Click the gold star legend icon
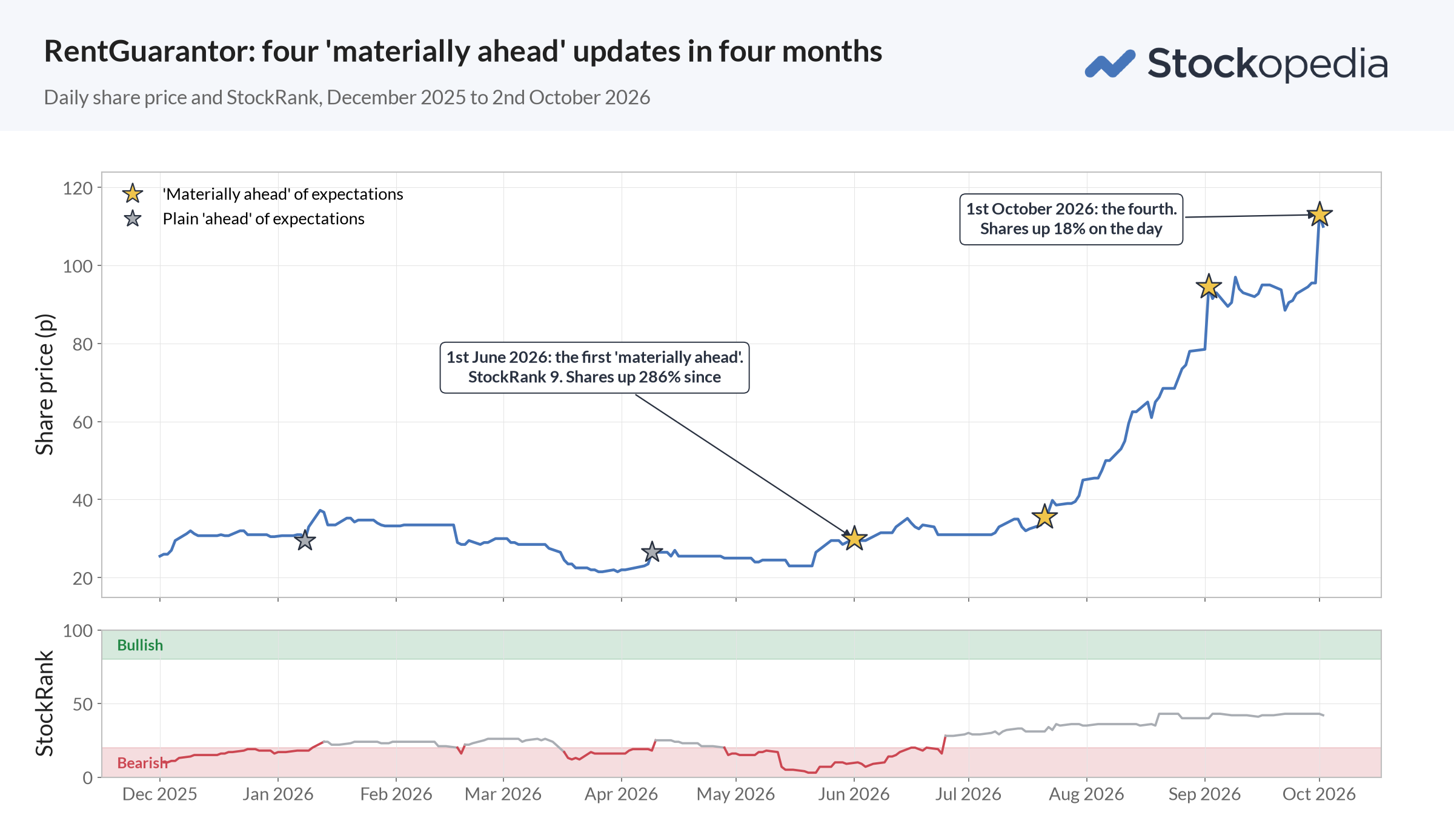 pyautogui.click(x=133, y=194)
